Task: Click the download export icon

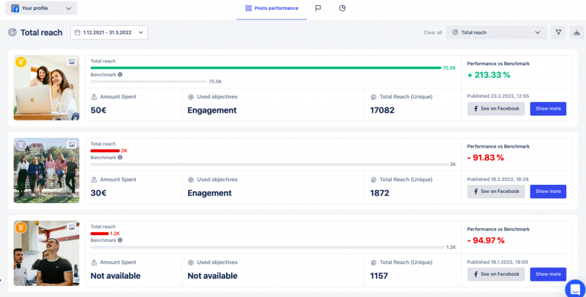Action: click(576, 33)
